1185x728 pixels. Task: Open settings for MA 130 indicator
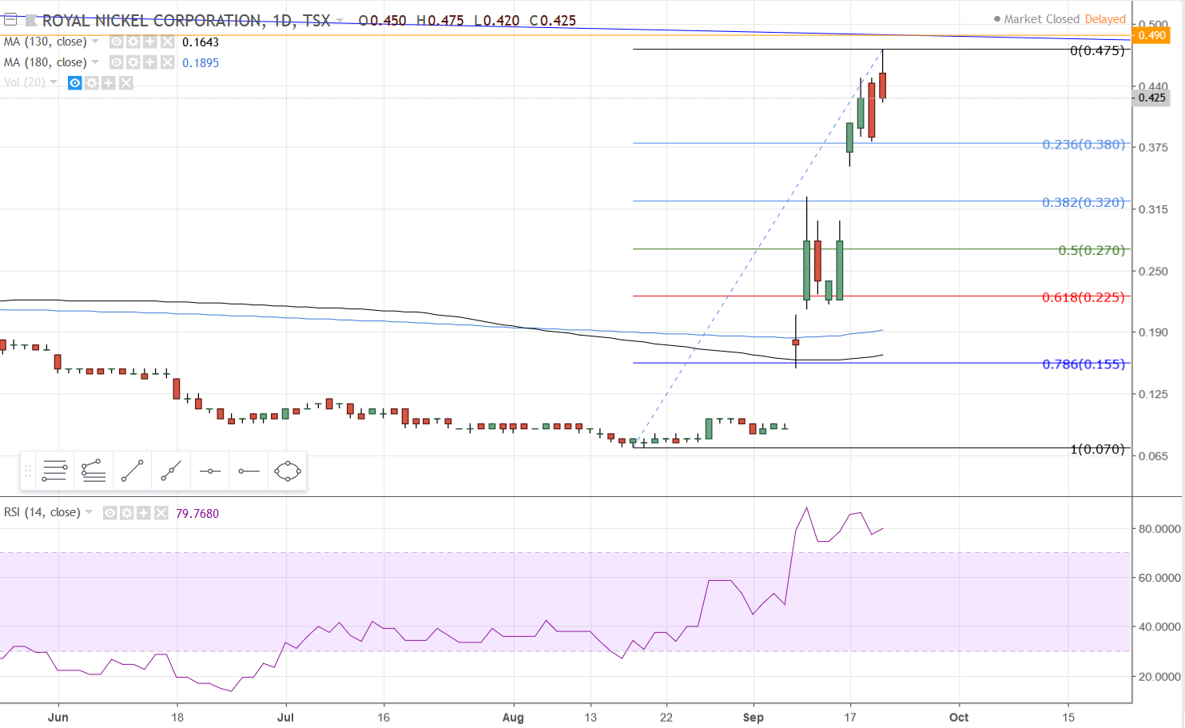coord(133,42)
